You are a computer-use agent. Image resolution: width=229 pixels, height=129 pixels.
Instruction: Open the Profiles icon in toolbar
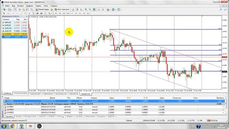click(9, 10)
